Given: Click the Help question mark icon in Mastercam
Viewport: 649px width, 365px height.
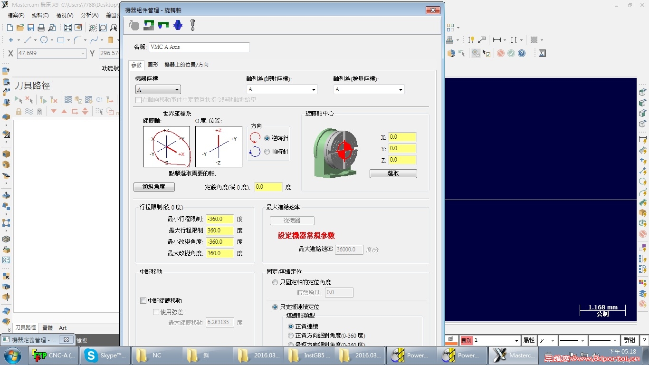Looking at the screenshot, I should pyautogui.click(x=522, y=53).
